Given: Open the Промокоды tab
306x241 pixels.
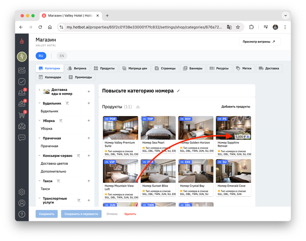Looking at the screenshot, I should coord(81,77).
